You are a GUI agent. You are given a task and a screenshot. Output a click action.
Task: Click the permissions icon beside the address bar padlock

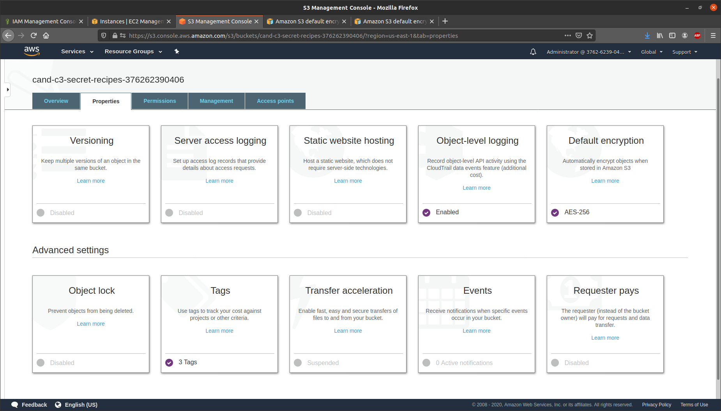click(123, 35)
